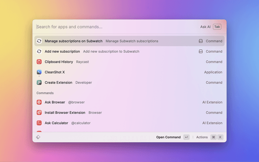Screen dimensions: 259x162
Task: Click the Create Extension hammer icon
Action: (x=39, y=83)
